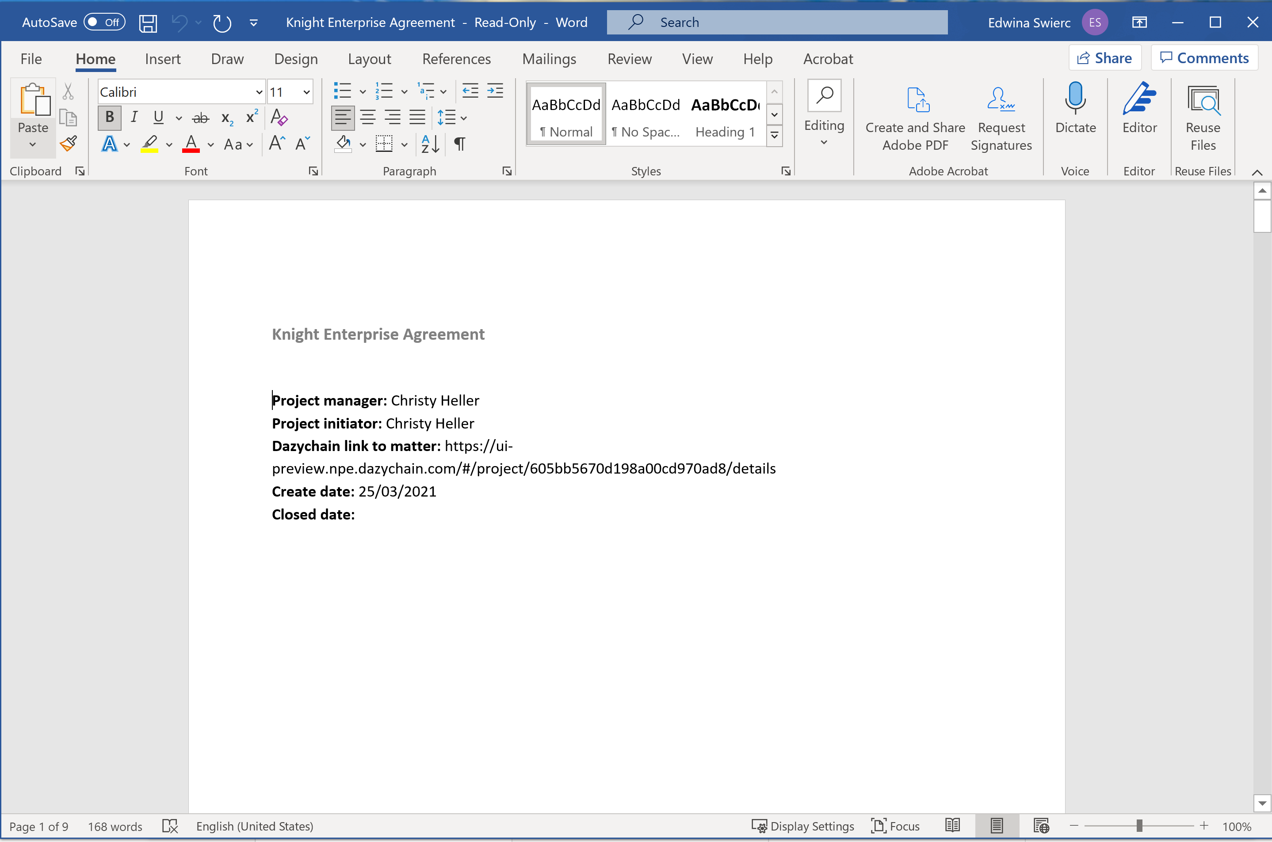
Task: Apply red font color
Action: (x=191, y=144)
